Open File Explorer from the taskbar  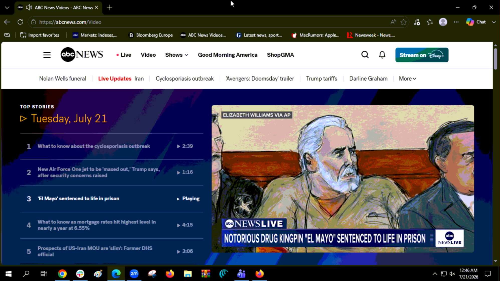(188, 274)
